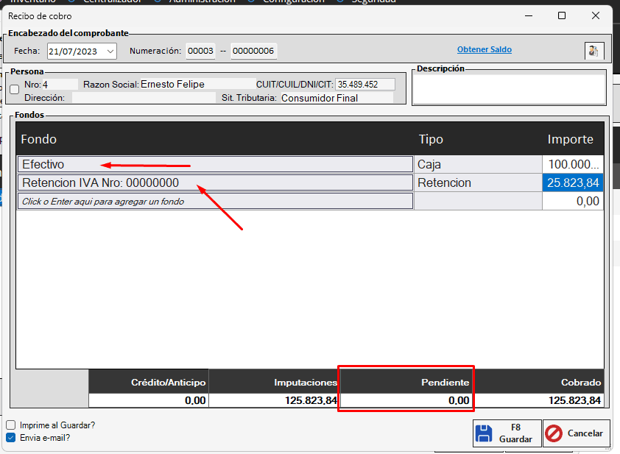Open the Fecha date dropdown
The width and height of the screenshot is (620, 454).
(110, 52)
